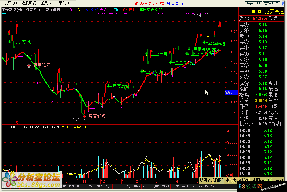Click the title 通达信高速行情[楚天高速]
Viewport: 287px width, 192px height.
(160, 4)
